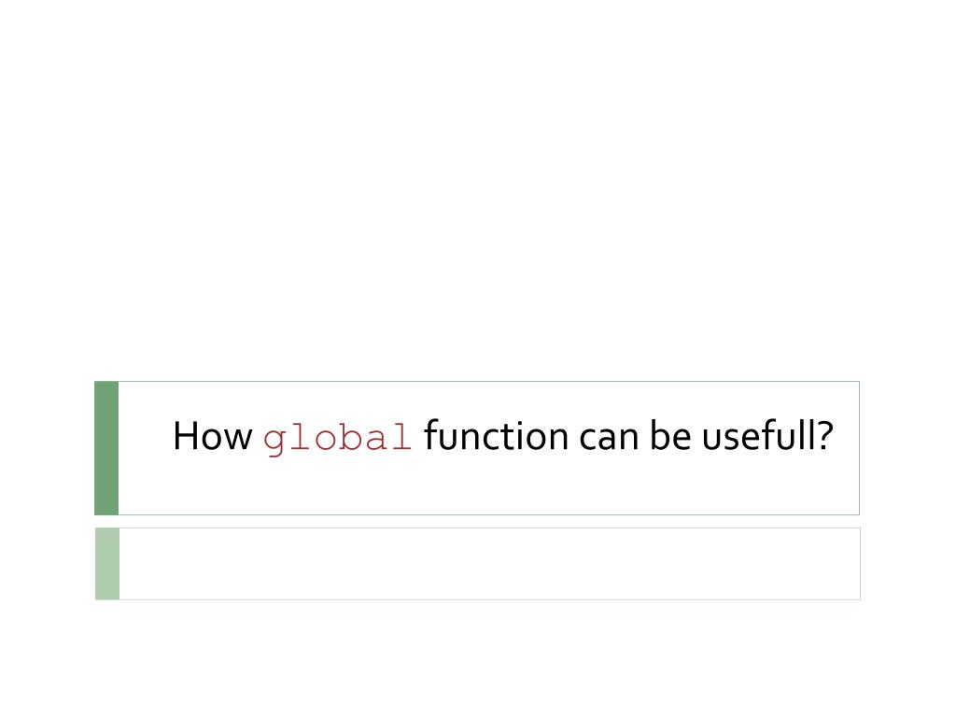Select the light green accent bar

point(107,564)
